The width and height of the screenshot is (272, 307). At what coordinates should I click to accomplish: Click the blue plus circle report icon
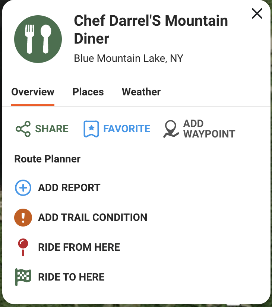coord(23,188)
